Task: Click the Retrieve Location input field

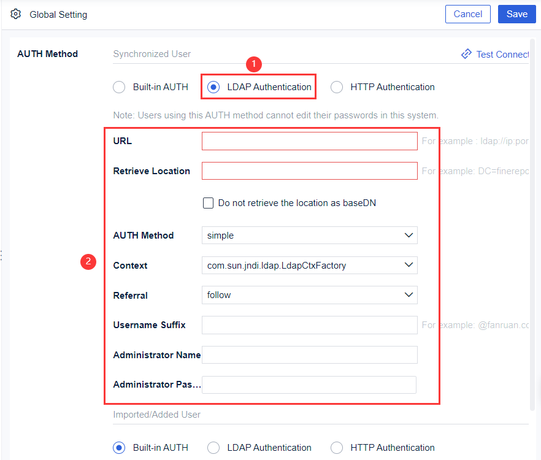Action: pos(309,171)
